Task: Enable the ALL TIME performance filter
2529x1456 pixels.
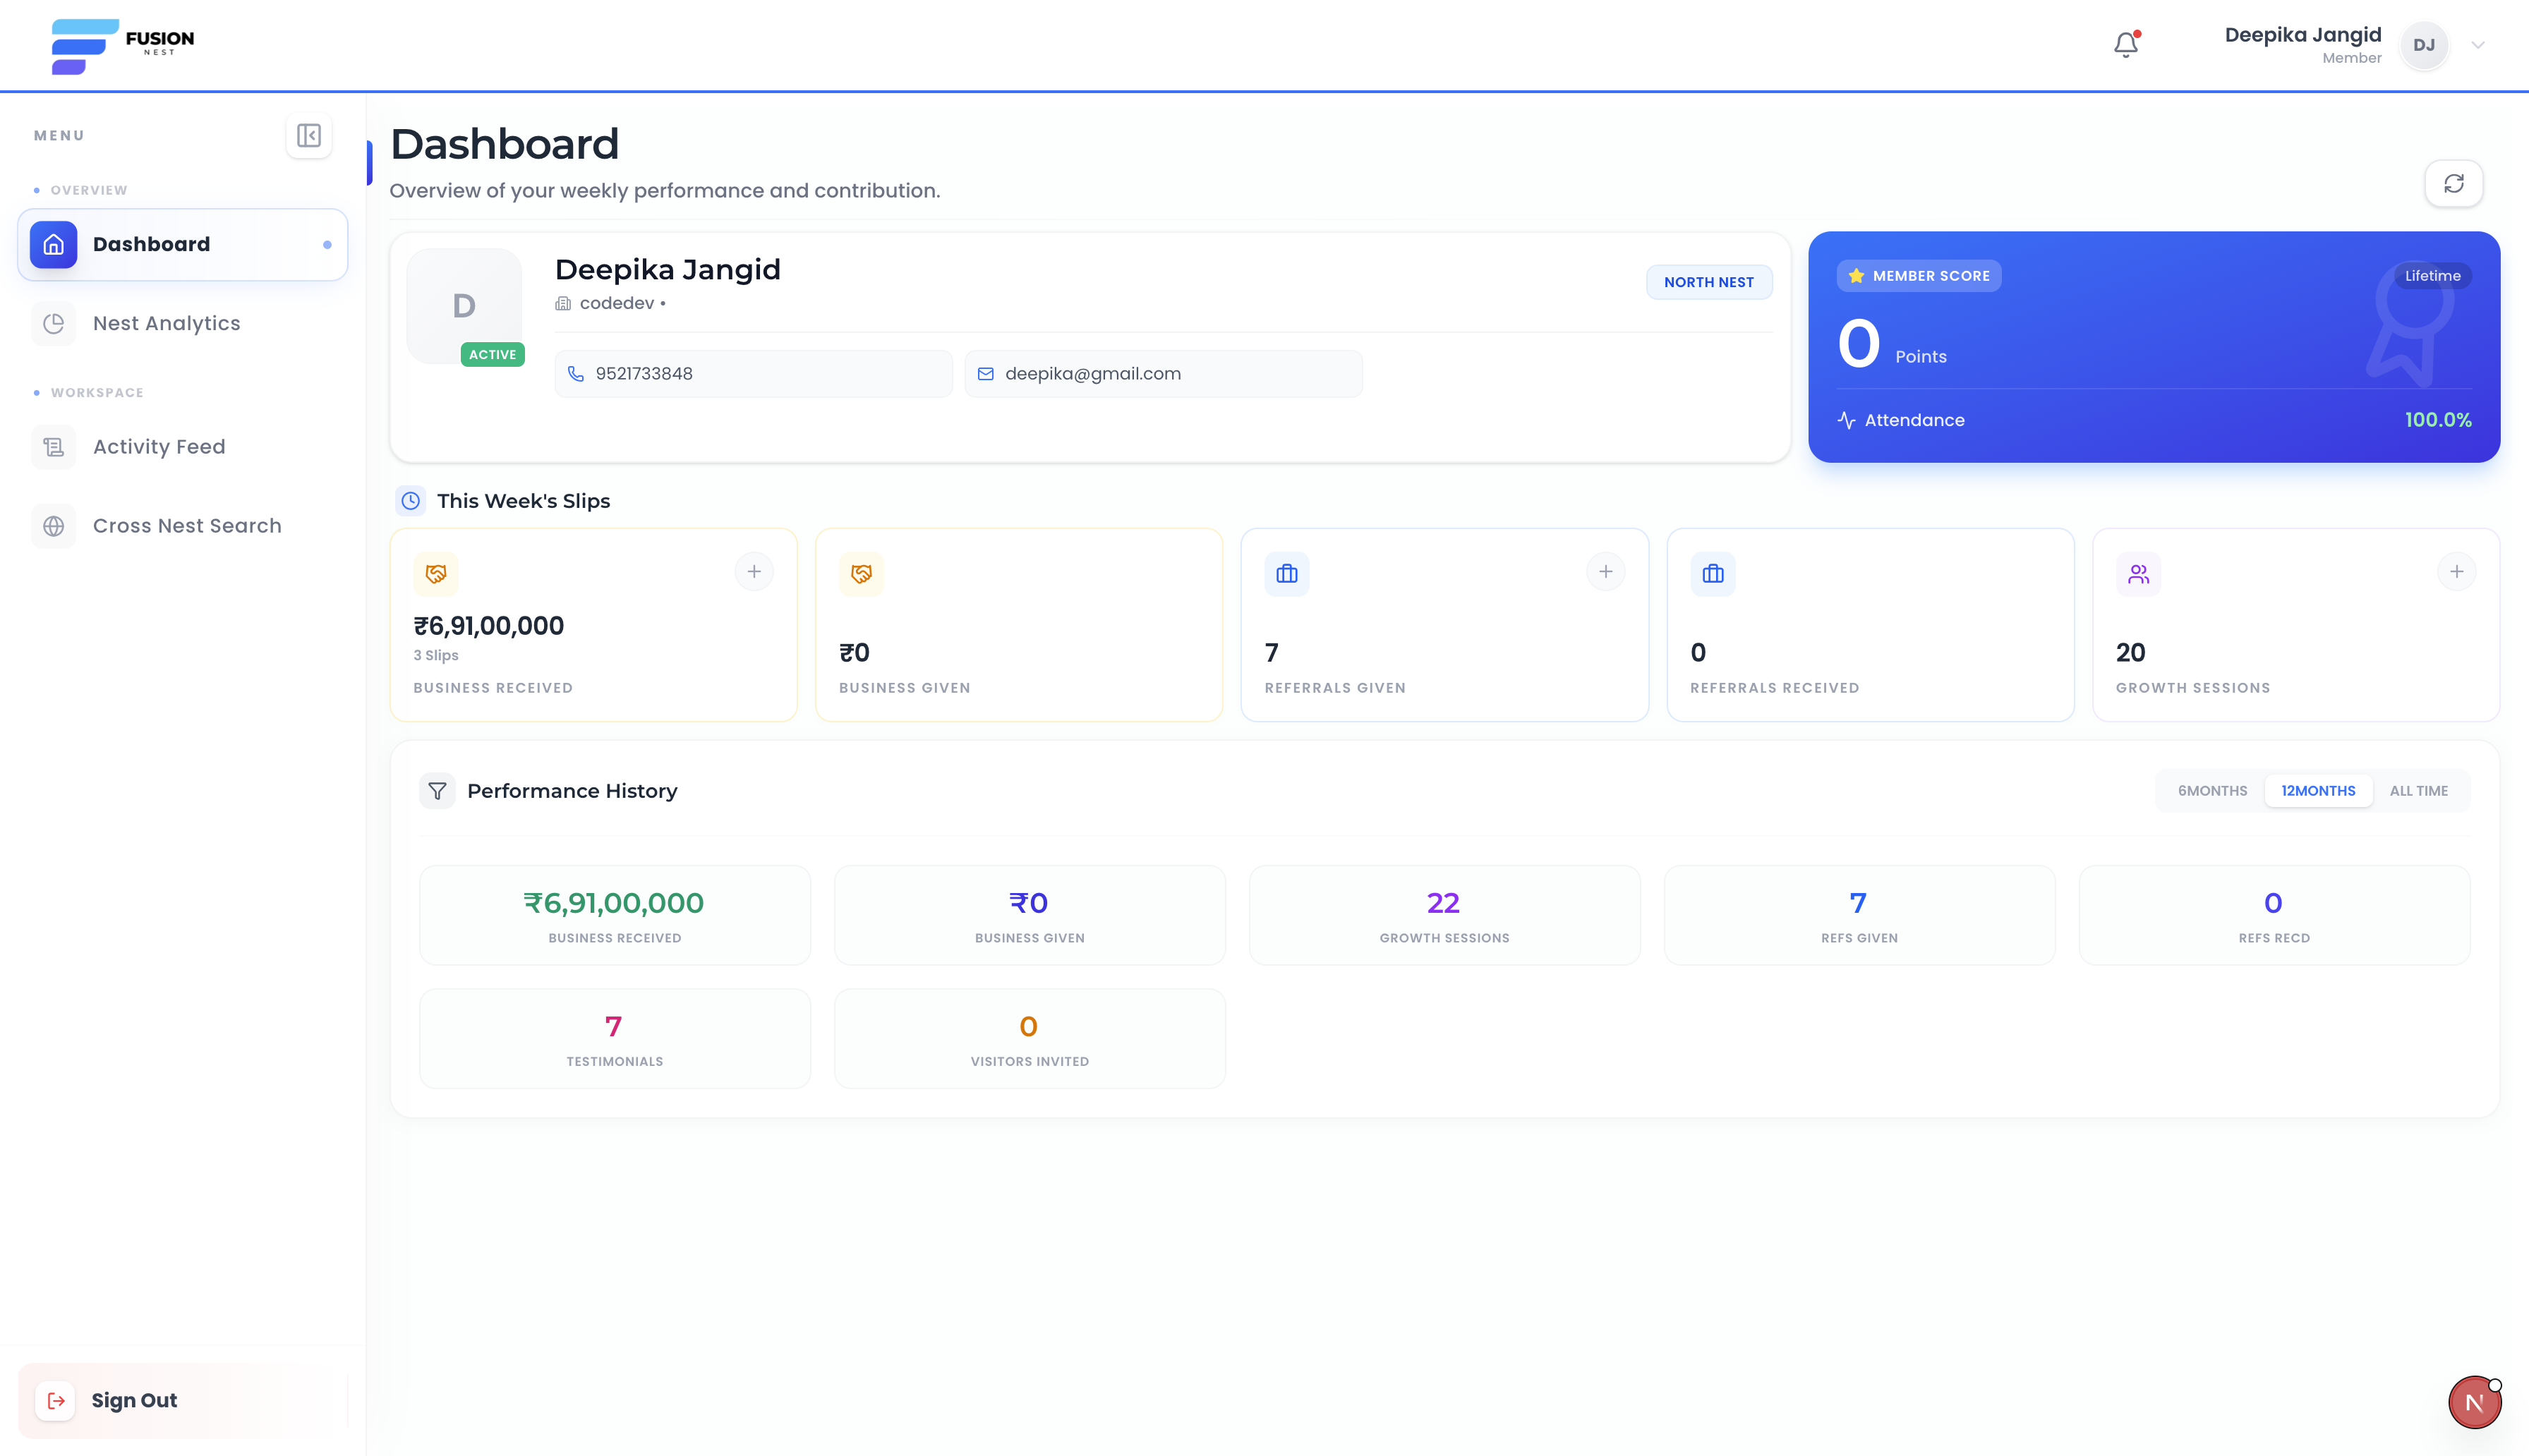Action: coord(2419,790)
